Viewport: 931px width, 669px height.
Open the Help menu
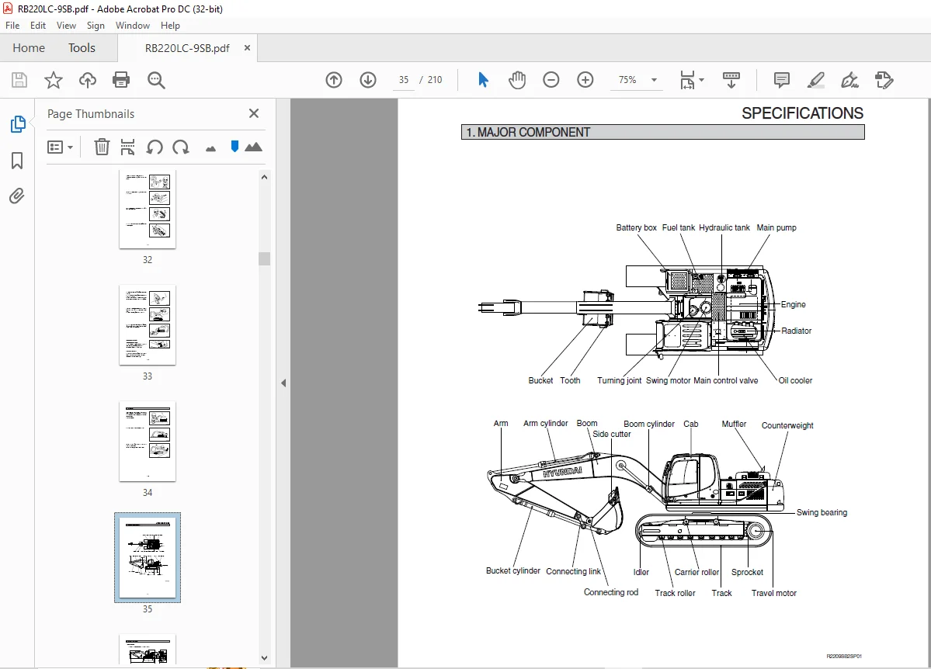point(170,26)
